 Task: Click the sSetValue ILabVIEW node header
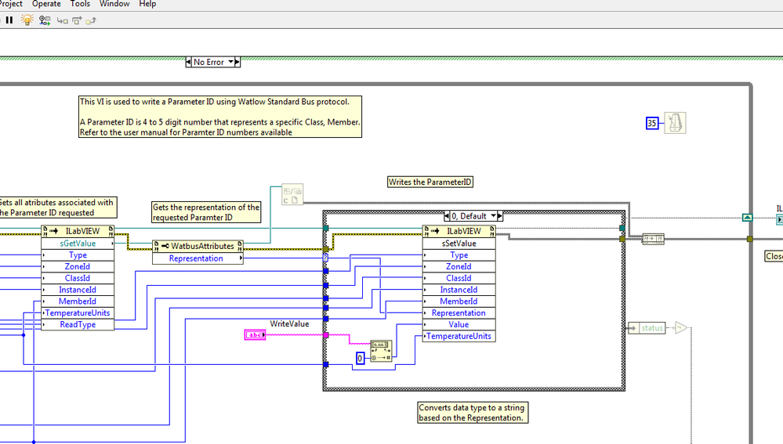(x=459, y=231)
